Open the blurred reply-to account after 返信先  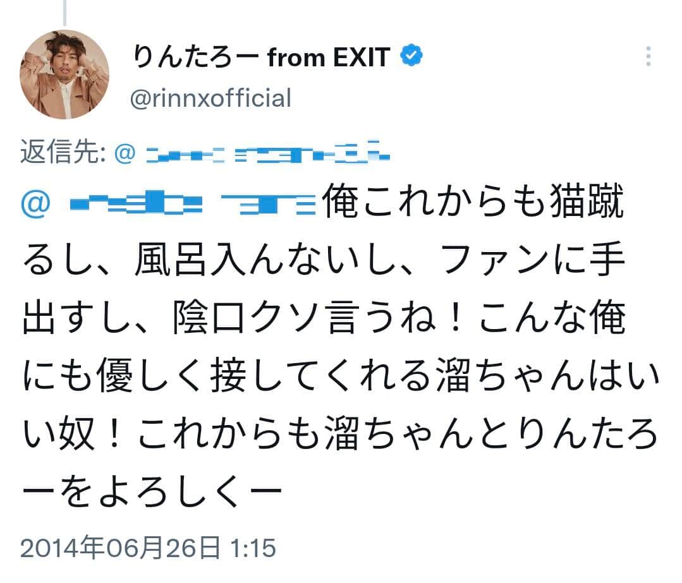click(268, 153)
